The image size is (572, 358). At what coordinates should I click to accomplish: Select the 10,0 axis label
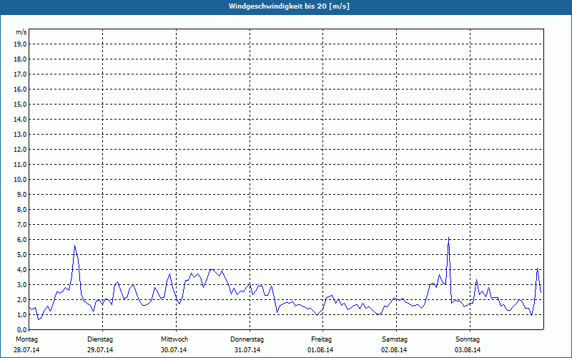pos(19,180)
